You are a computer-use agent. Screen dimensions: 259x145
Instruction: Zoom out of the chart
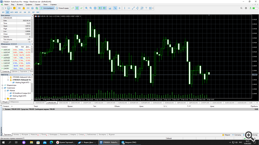91,8
